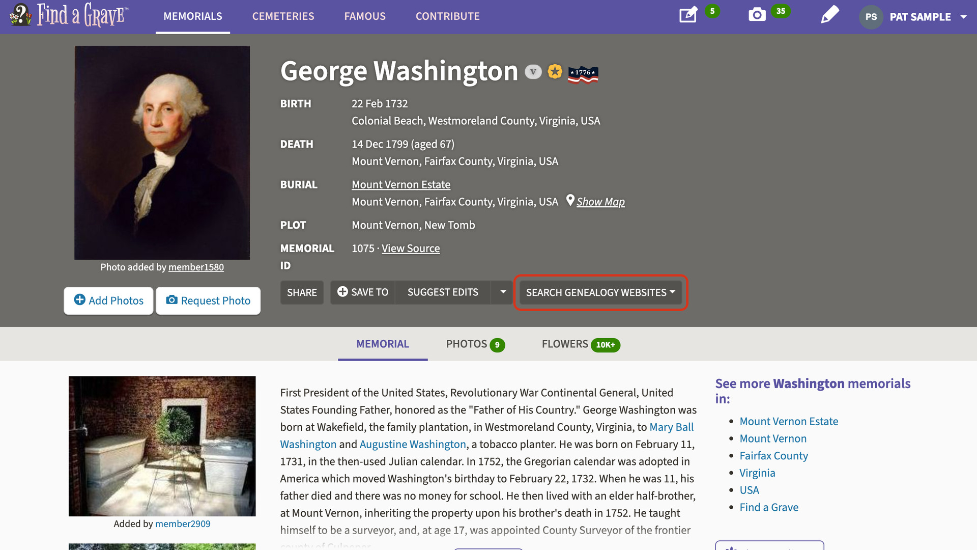Click the photos count badge 9
Image resolution: width=977 pixels, height=550 pixels.
[x=497, y=345]
